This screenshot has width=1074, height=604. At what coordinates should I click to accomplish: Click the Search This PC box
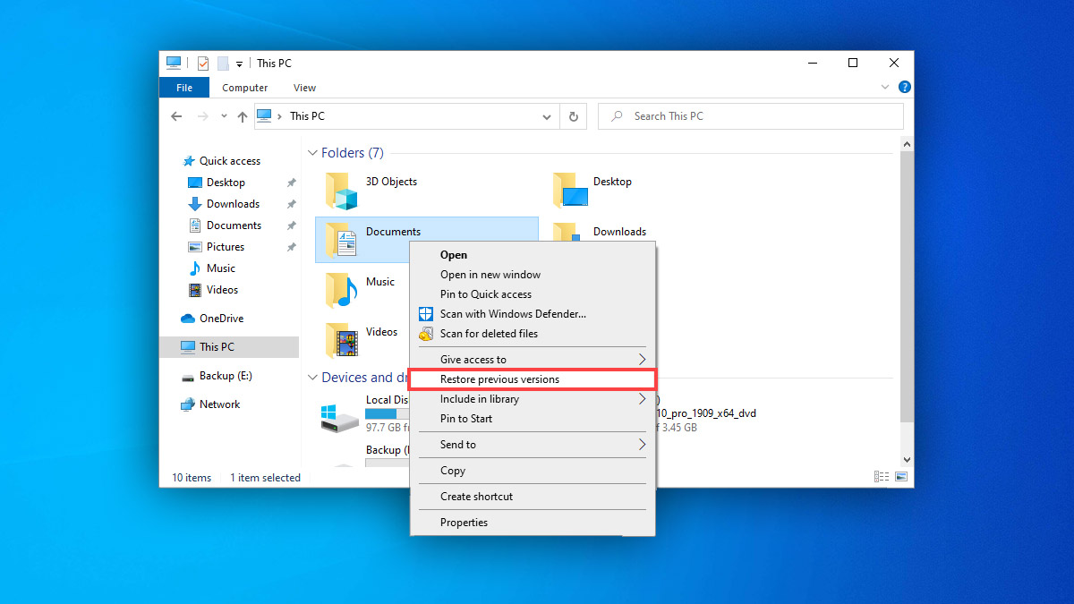point(751,116)
